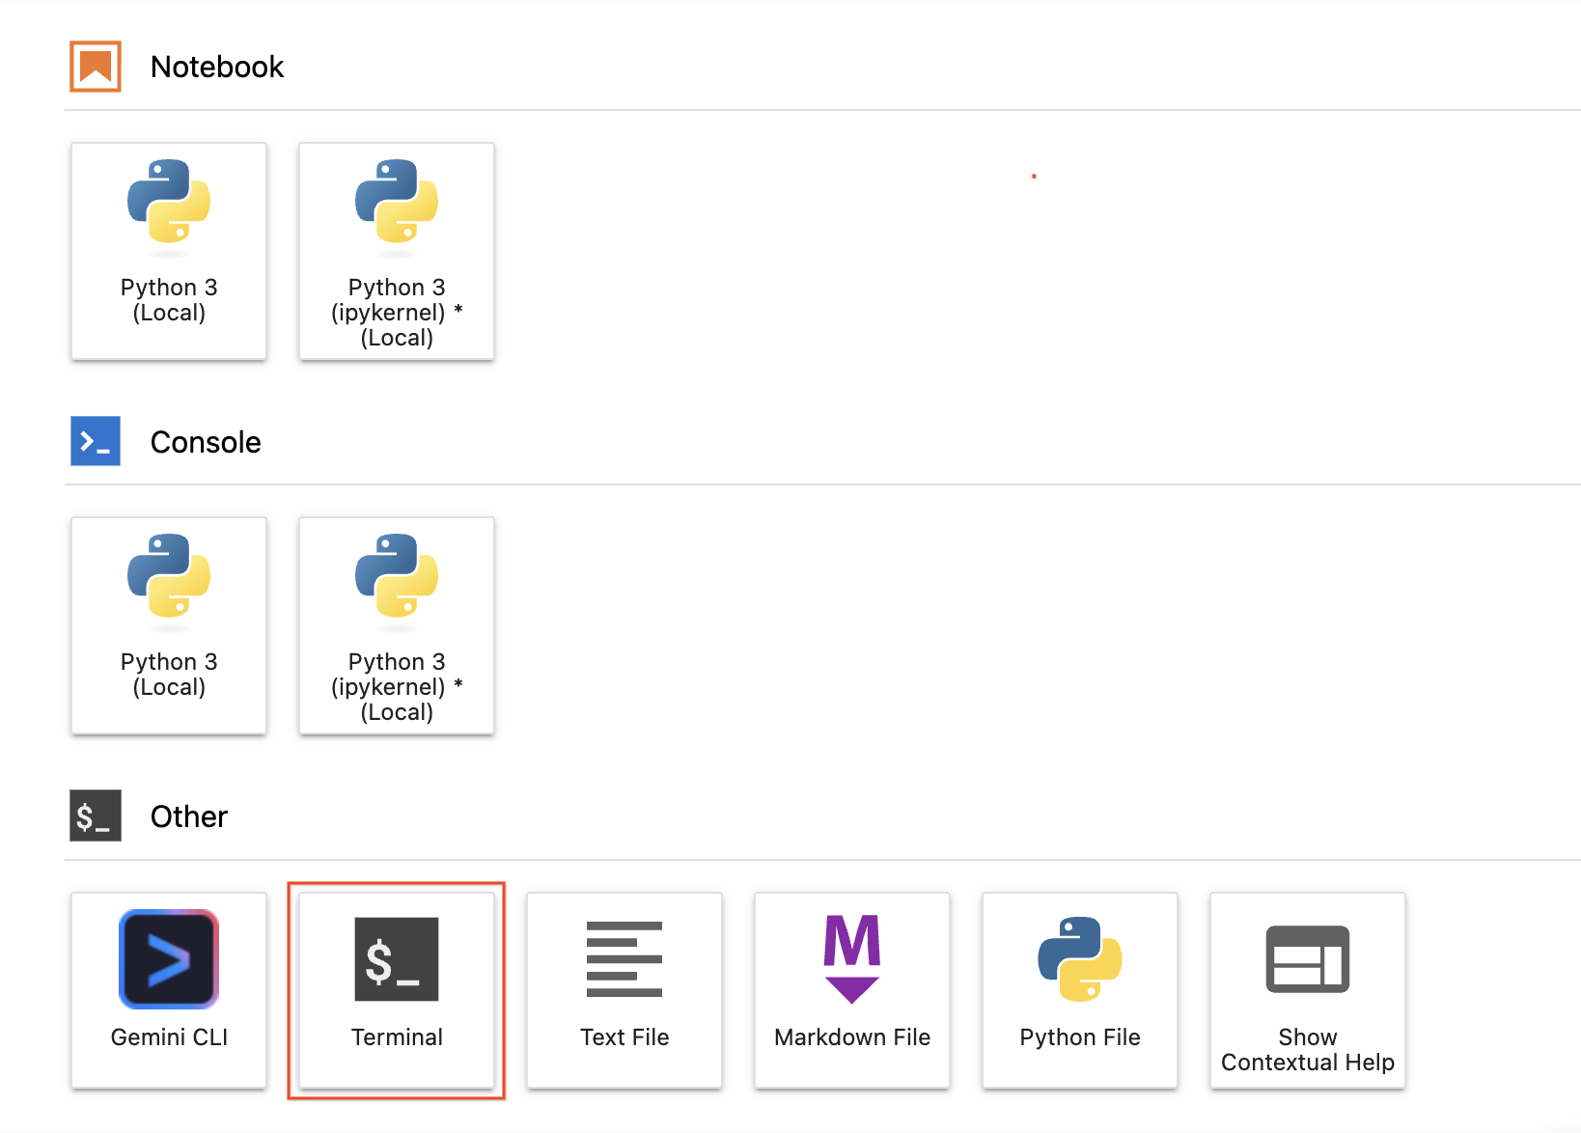Select the Notebook section heading
The height and width of the screenshot is (1133, 1581).
point(217,67)
